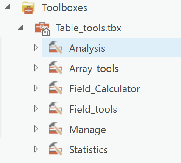Click the Manage toolset hammer icon
Viewport: 181px width, 163px height.
click(56, 128)
